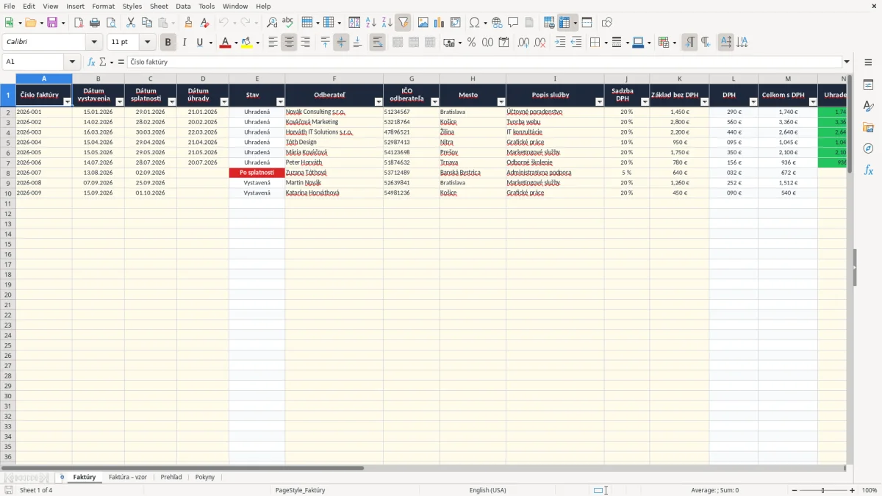Format the cell as percent
882x496 pixels.
coord(471,43)
